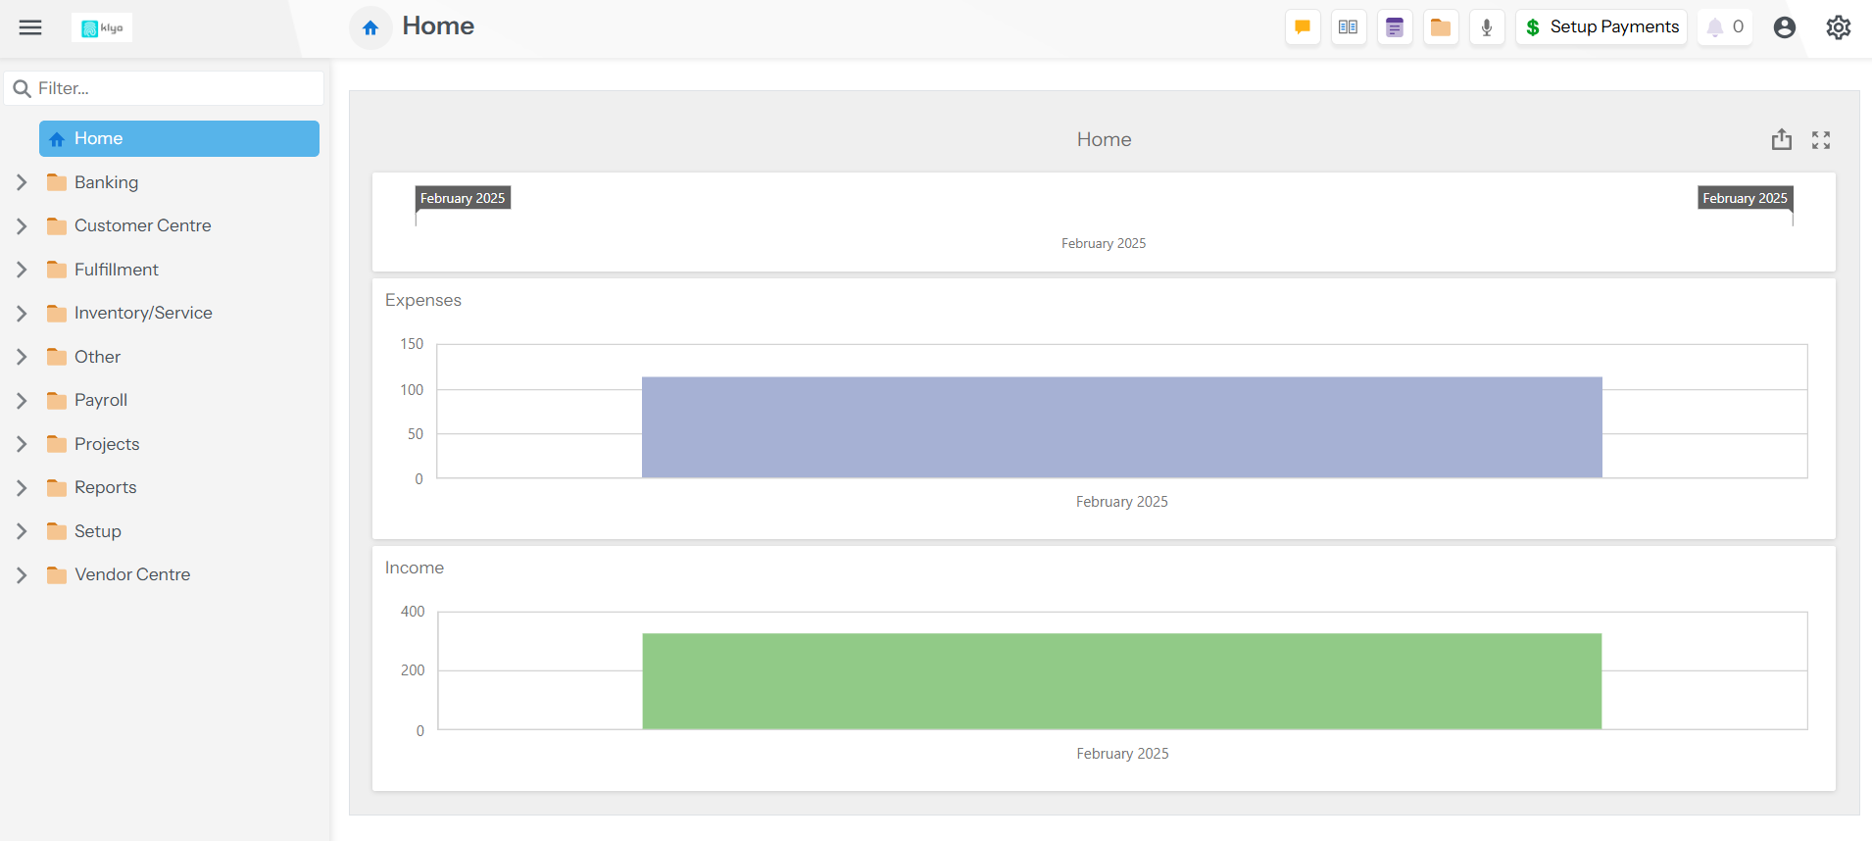Activate the microphone voice icon
This screenshot has height=841, width=1872.
pos(1487,27)
